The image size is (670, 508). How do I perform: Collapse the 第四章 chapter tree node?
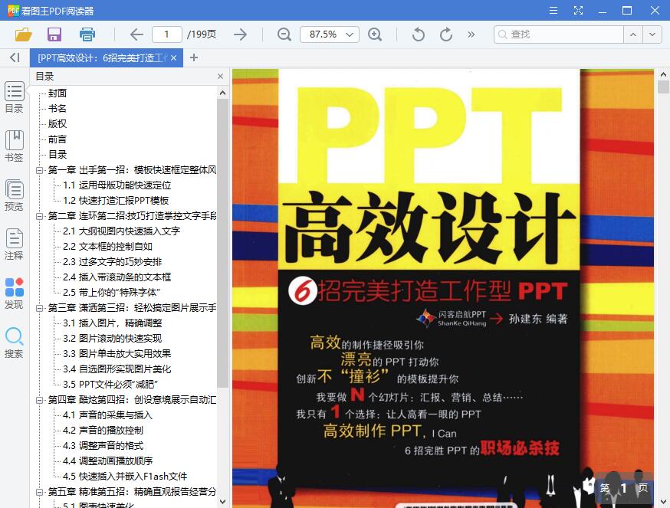click(x=39, y=400)
